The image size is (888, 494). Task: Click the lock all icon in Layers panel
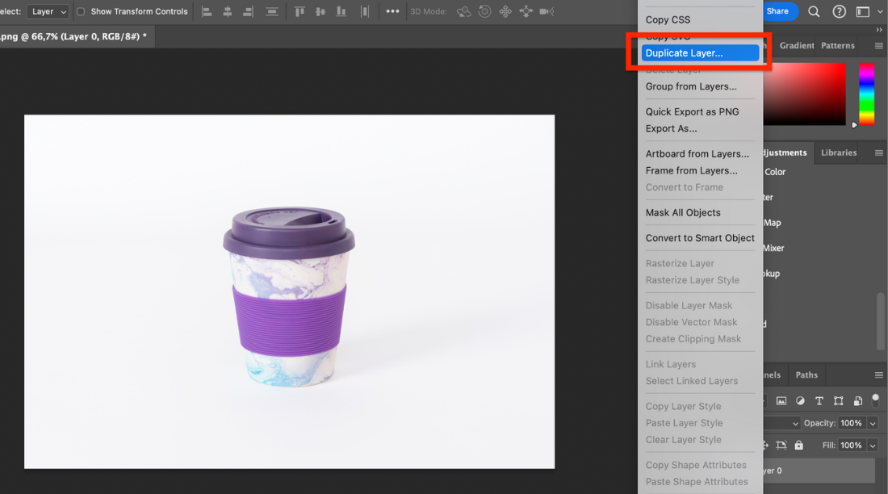coord(799,445)
